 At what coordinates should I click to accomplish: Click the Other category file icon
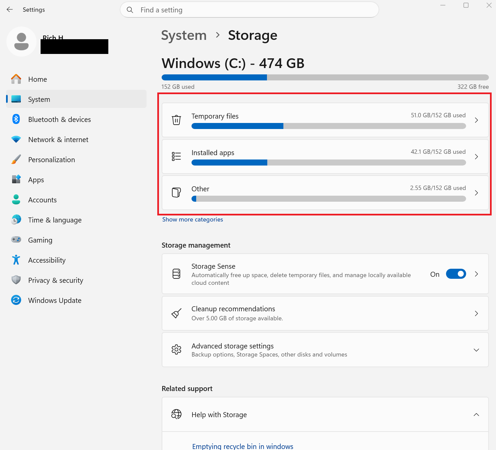(176, 193)
